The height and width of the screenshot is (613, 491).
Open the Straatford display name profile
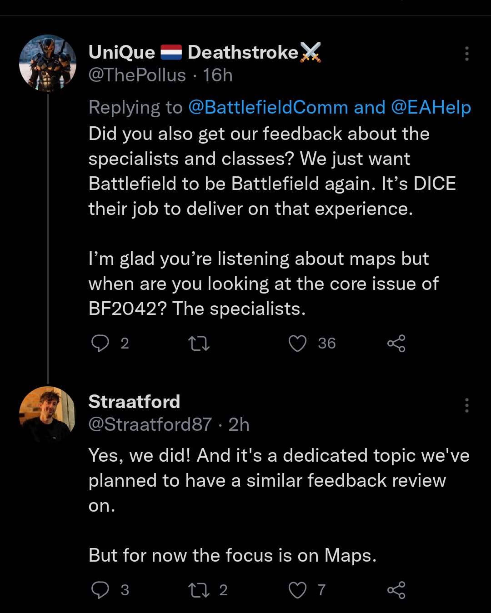tap(134, 402)
